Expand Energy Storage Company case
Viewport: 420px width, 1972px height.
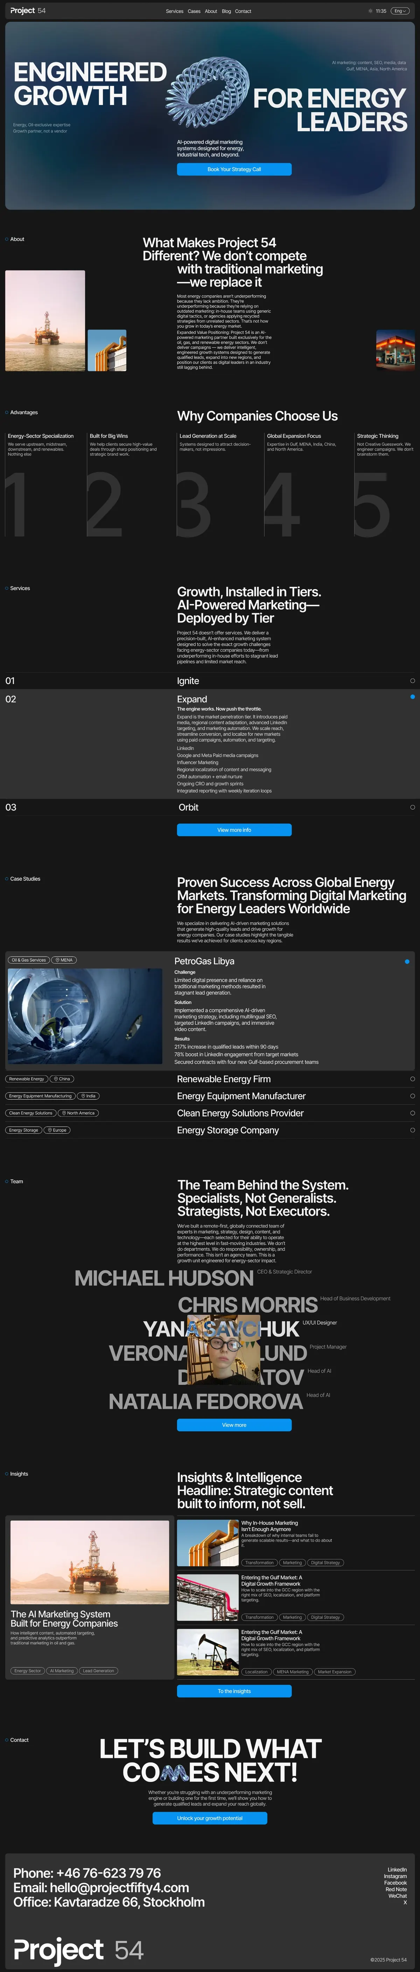point(210,1130)
